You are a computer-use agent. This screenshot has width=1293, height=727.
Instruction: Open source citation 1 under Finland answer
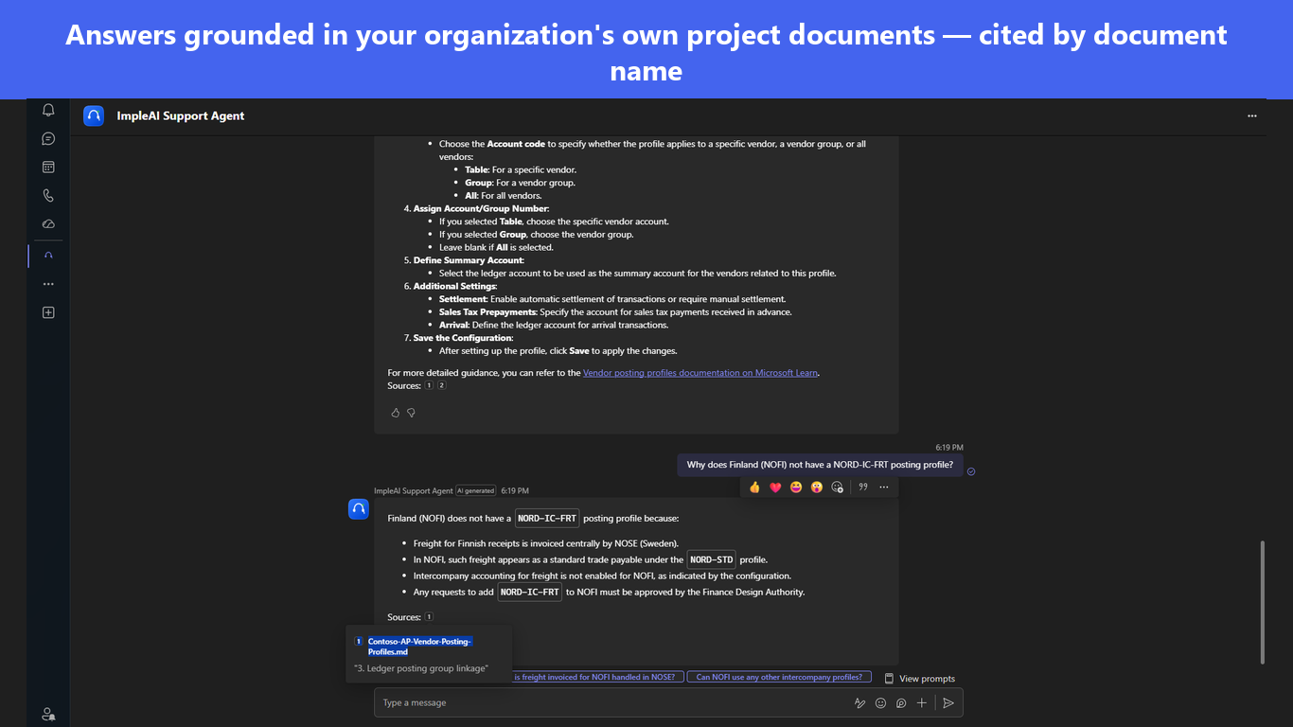tap(429, 617)
